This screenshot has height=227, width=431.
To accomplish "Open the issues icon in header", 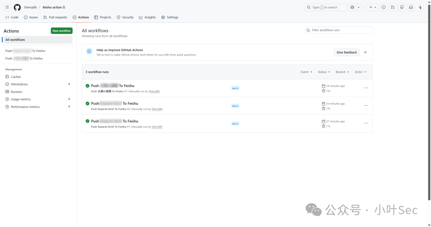I will 384,8.
